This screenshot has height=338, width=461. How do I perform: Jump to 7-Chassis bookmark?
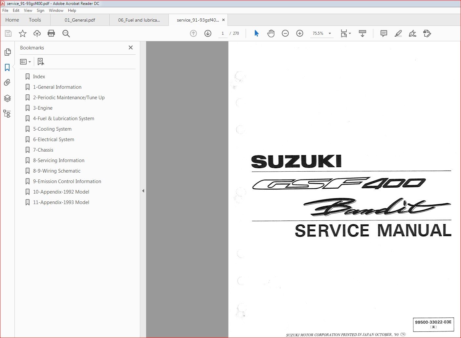point(43,150)
